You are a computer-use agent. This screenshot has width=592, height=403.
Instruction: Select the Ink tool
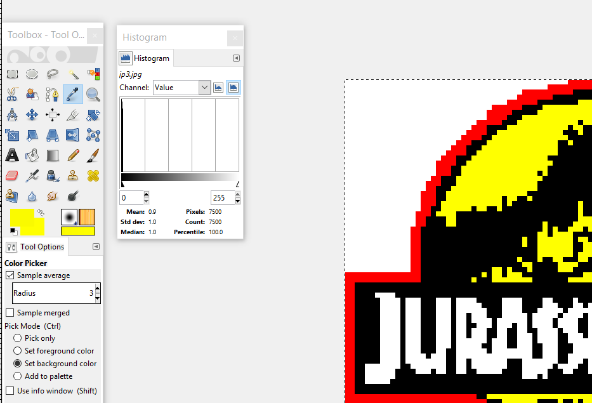tap(53, 176)
